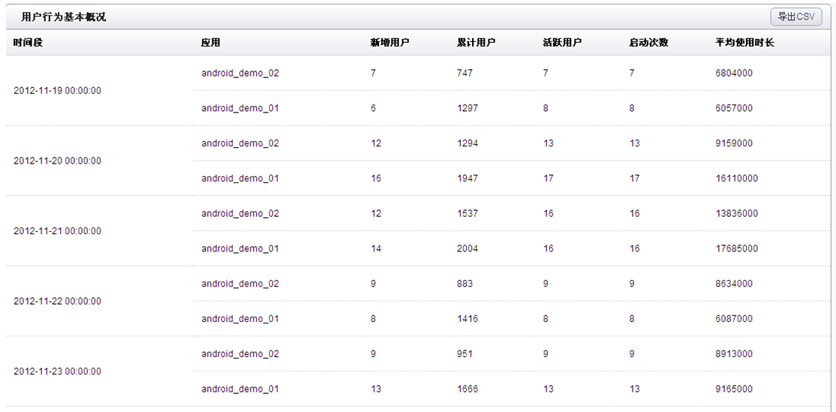Select cumulative users value 1666
The width and height of the screenshot is (836, 412).
468,389
